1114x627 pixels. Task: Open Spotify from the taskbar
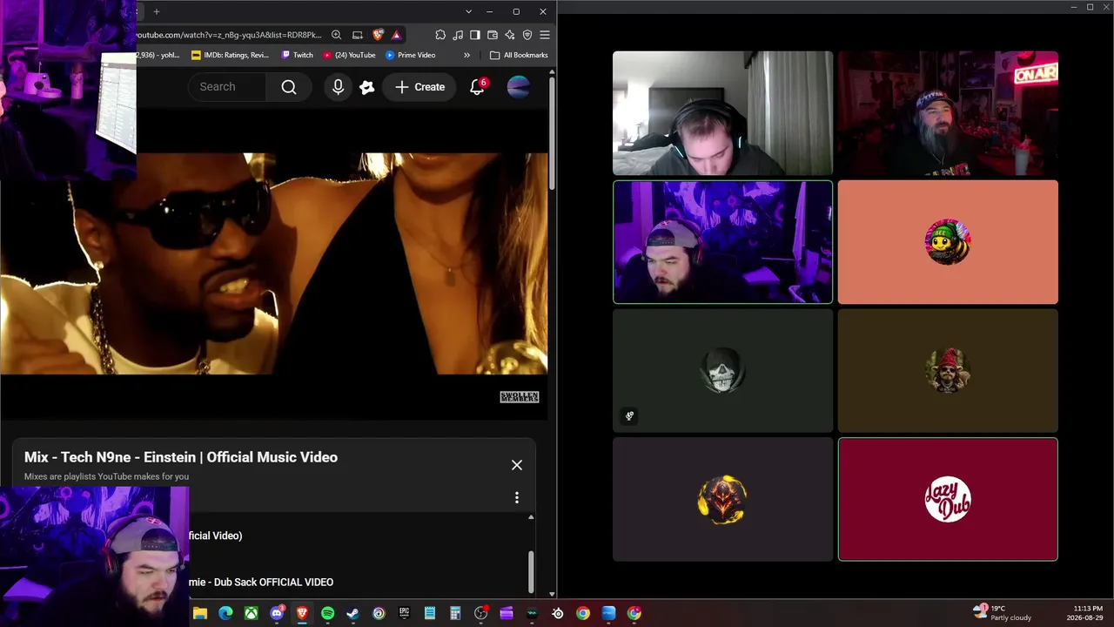pos(327,613)
